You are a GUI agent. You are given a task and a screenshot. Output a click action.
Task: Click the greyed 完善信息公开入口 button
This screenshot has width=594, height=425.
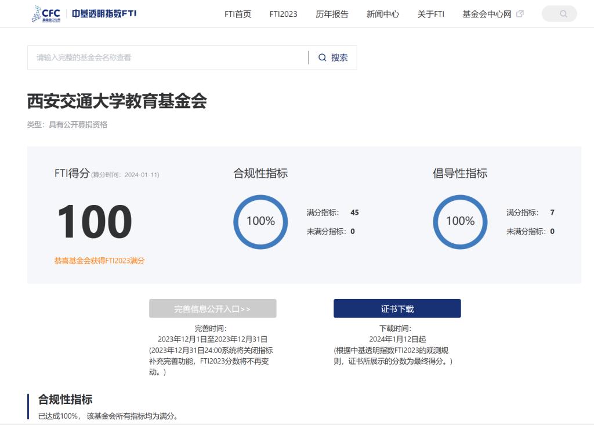tap(212, 309)
